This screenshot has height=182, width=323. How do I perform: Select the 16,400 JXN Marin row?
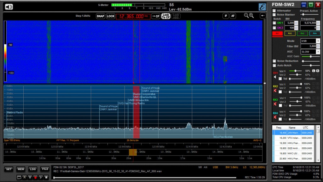pyautogui.click(x=293, y=133)
